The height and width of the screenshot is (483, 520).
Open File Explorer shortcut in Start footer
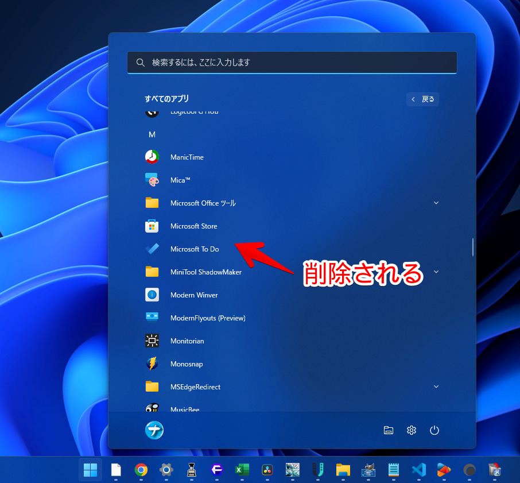pyautogui.click(x=389, y=430)
